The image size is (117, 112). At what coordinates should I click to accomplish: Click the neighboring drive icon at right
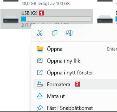tap(105, 19)
